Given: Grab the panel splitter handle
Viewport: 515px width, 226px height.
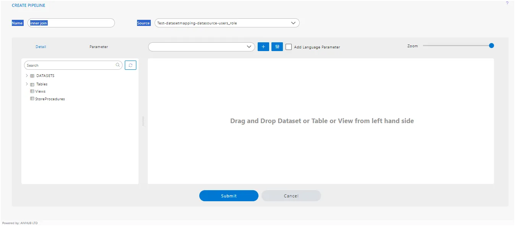Looking at the screenshot, I should [x=143, y=121].
